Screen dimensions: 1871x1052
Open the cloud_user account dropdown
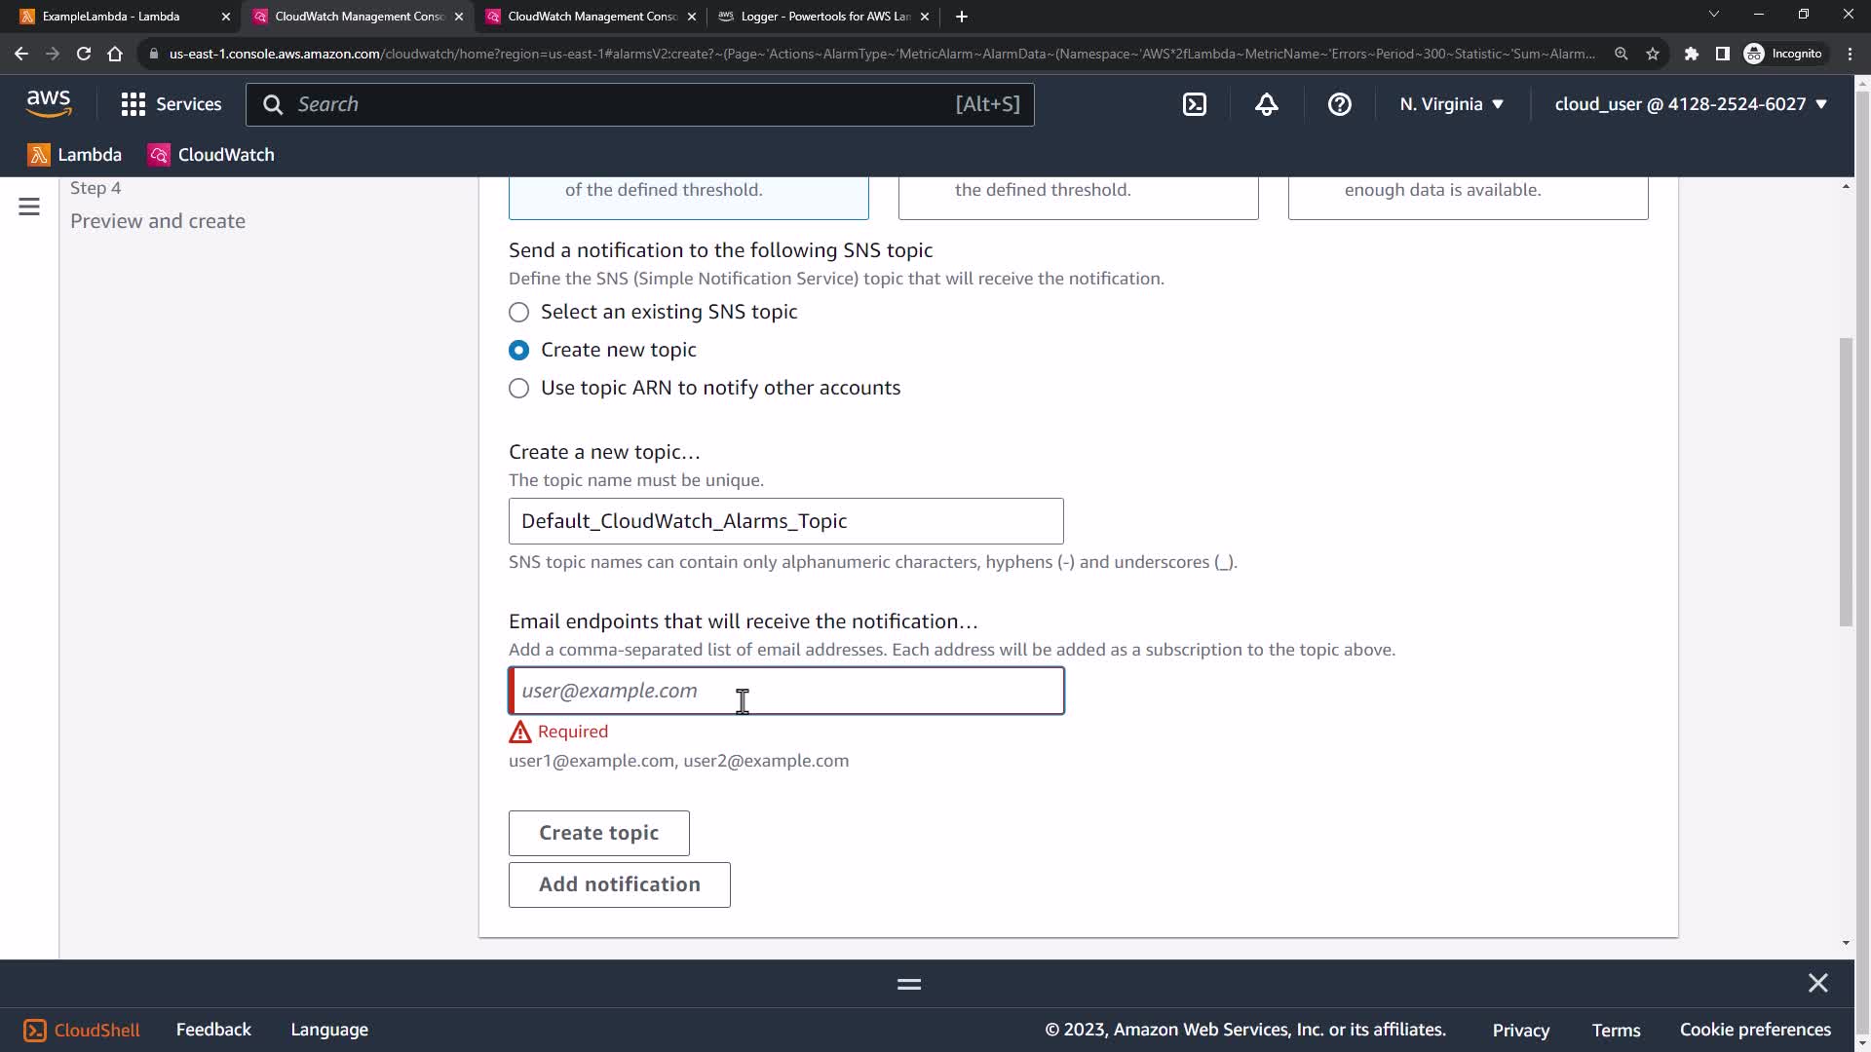tap(1690, 104)
